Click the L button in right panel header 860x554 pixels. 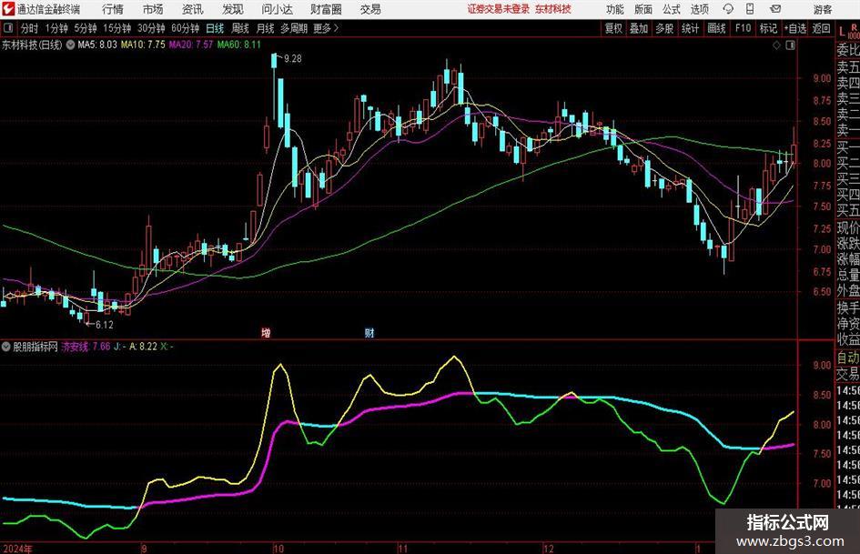pyautogui.click(x=842, y=32)
